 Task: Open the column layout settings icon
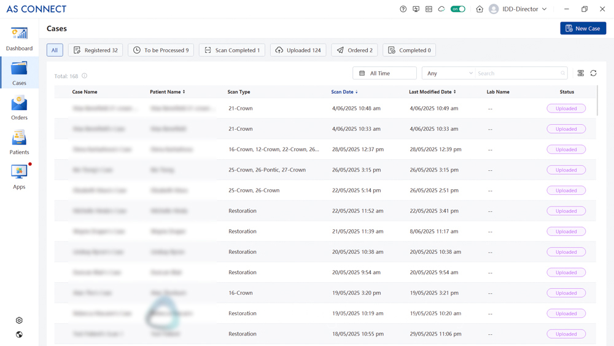click(x=580, y=73)
